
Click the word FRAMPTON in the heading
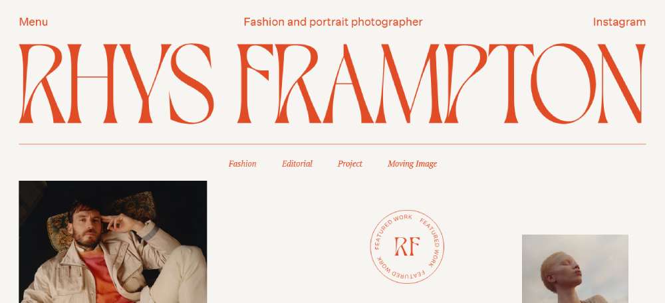coord(441,84)
